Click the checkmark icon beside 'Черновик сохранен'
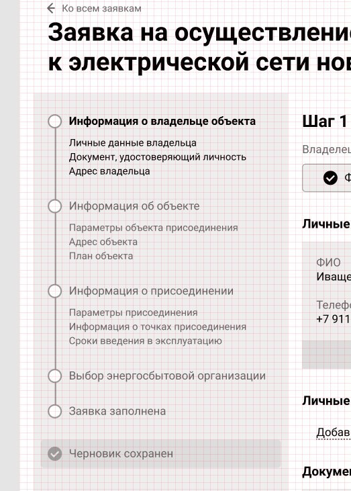 point(55,454)
